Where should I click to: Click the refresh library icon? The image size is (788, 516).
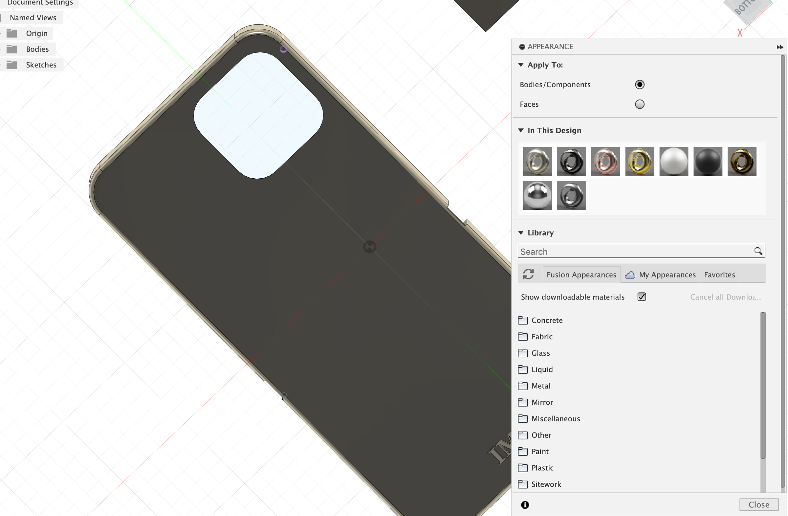(x=528, y=274)
